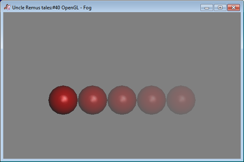This screenshot has width=244, height=162.
Task: Click the 'Uncle Remus tales:#40 OpenGL - Fog' title text
Action: [x=52, y=8]
